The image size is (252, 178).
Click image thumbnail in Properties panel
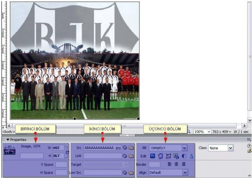click(x=10, y=150)
